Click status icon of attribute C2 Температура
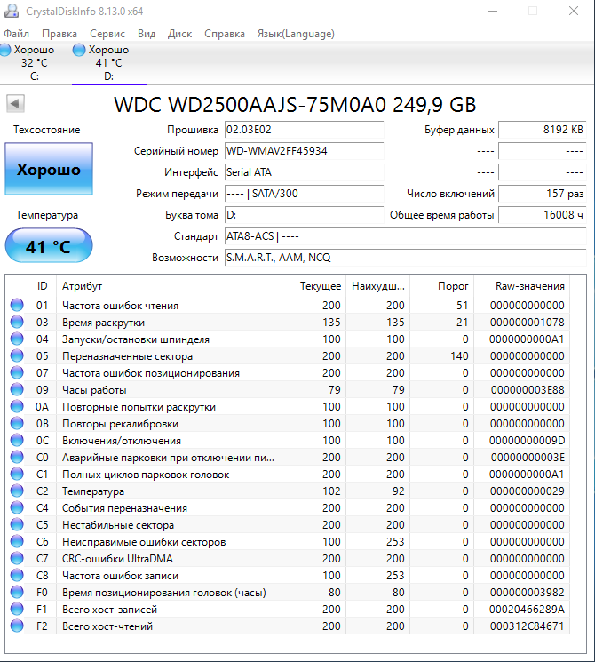The width and height of the screenshot is (595, 662). 17,491
